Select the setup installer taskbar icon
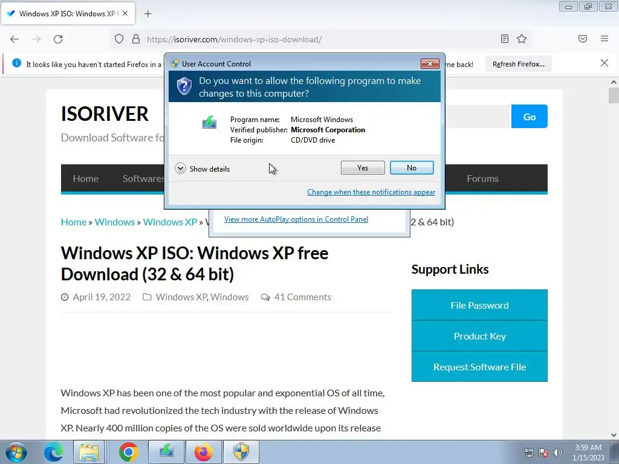Viewport: 619px width, 464px height. click(x=166, y=452)
